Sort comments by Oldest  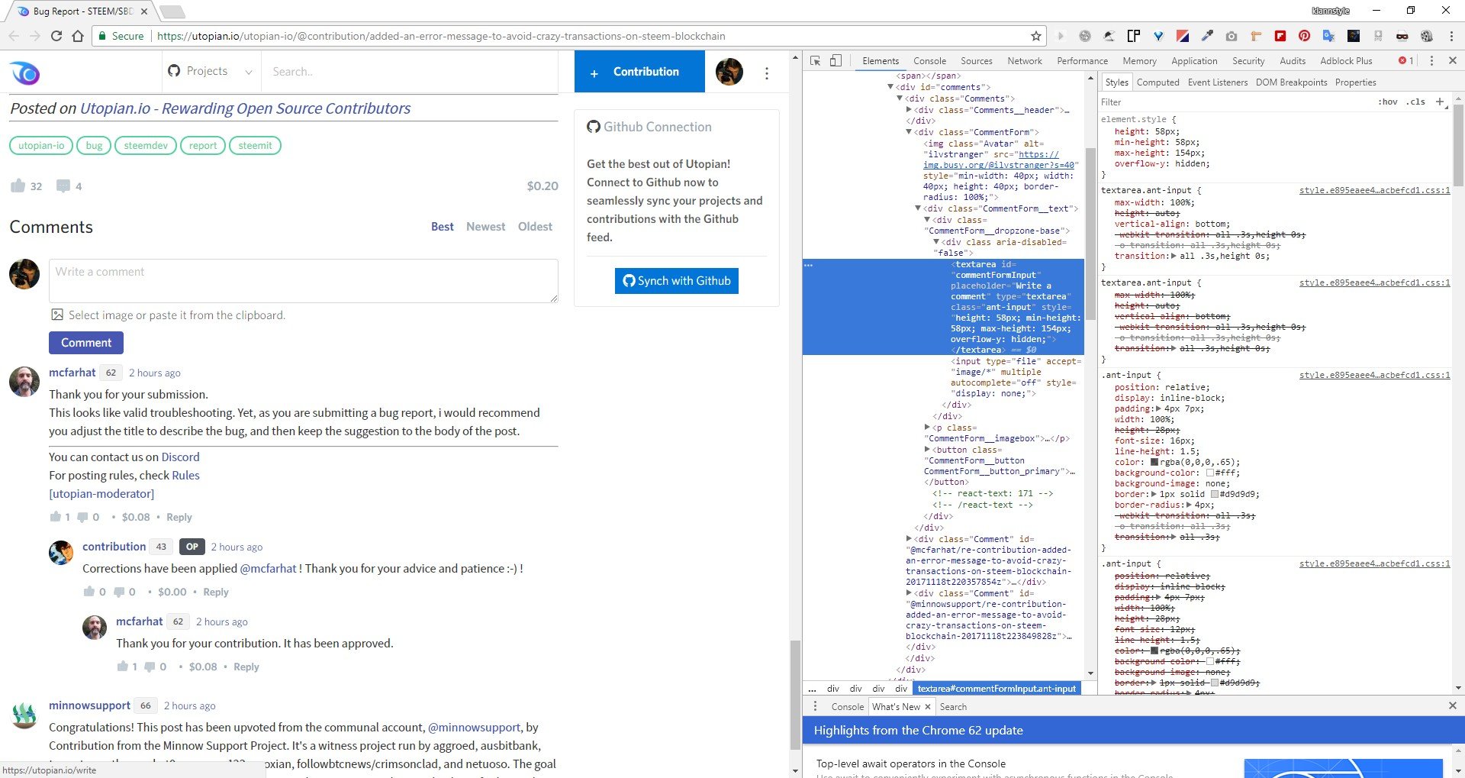pos(535,227)
